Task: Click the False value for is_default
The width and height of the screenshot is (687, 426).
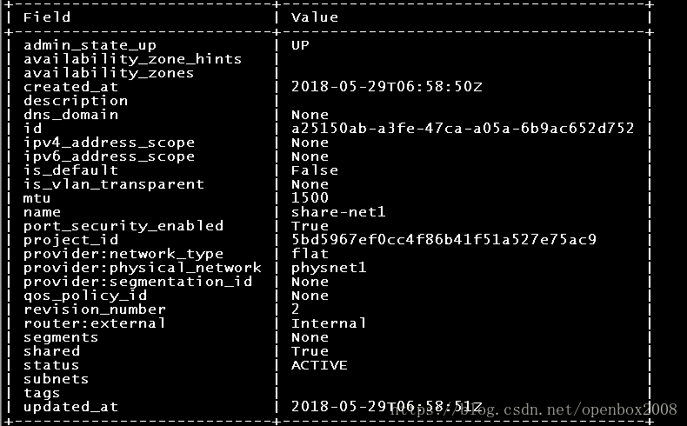Action: point(315,170)
